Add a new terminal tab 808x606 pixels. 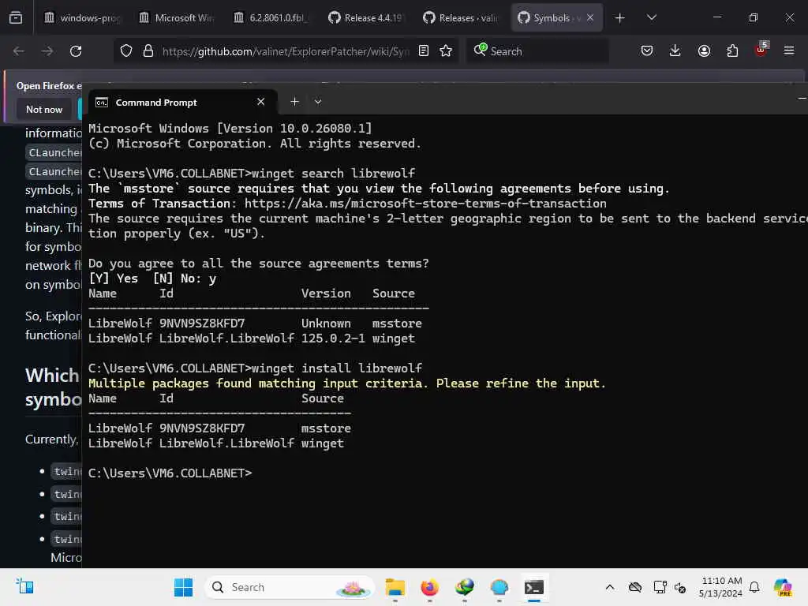[x=294, y=102]
